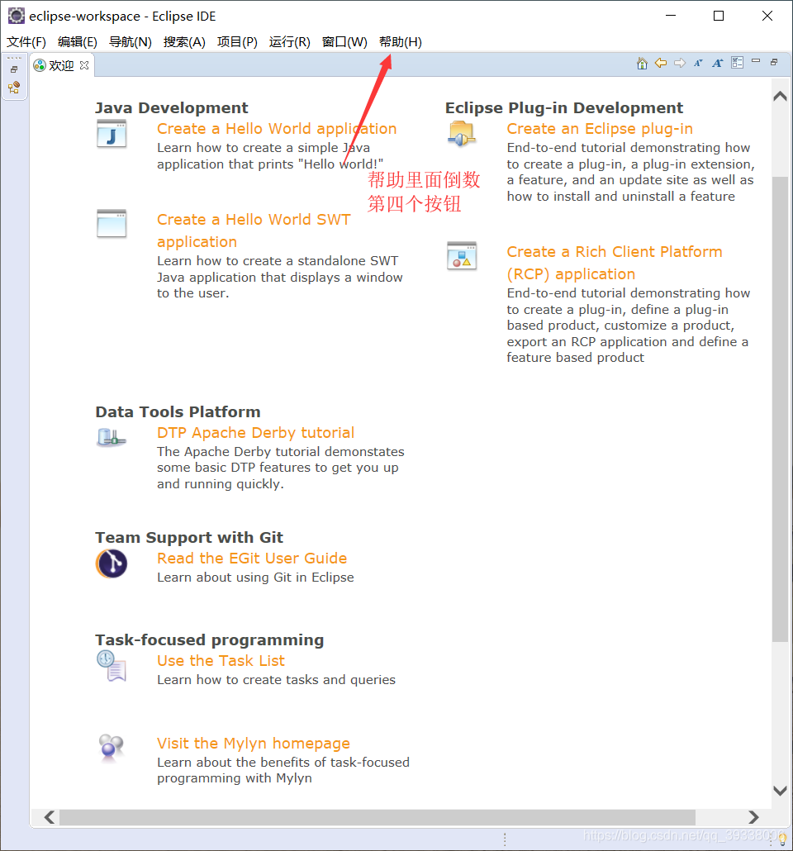This screenshot has height=851, width=793.
Task: Click the lightbulb icon in status bar
Action: pos(782,839)
